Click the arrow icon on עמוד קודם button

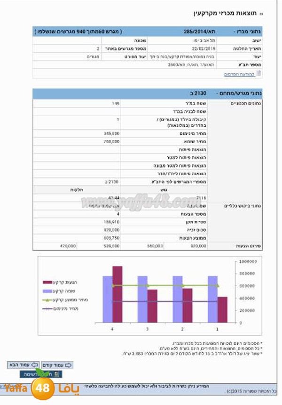tap(68, 365)
